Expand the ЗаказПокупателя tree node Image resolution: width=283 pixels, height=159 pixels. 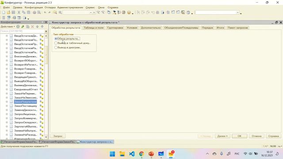coord(7,102)
